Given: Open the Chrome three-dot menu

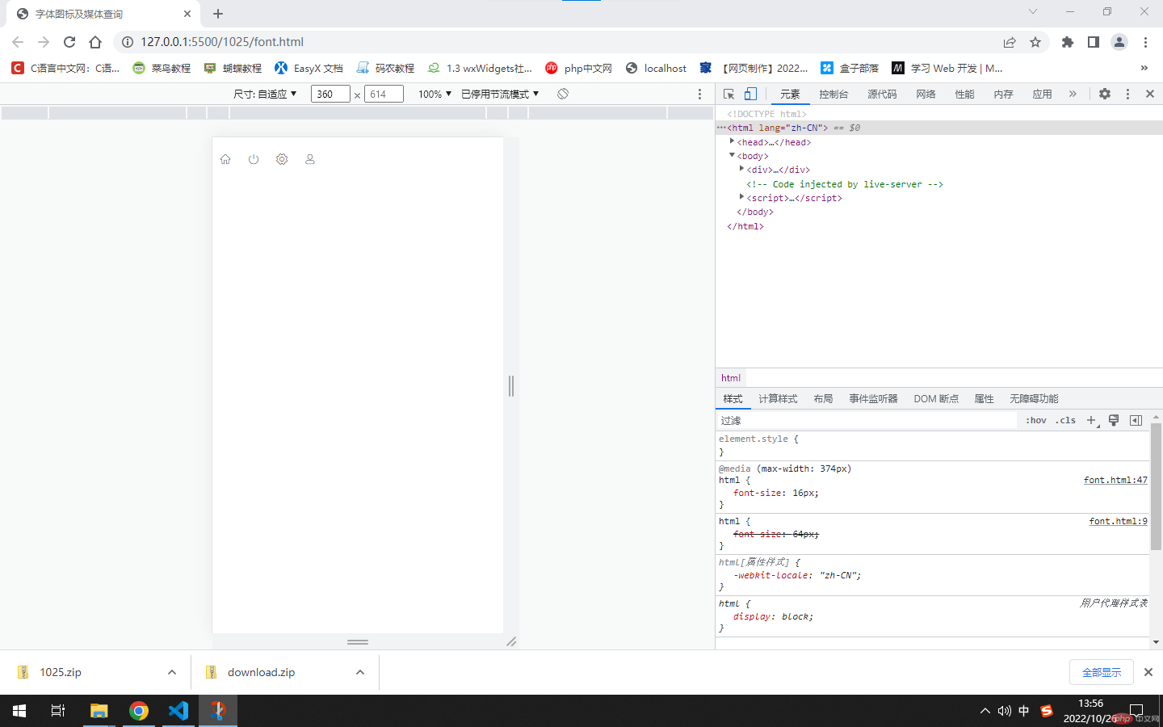Looking at the screenshot, I should [x=1145, y=42].
